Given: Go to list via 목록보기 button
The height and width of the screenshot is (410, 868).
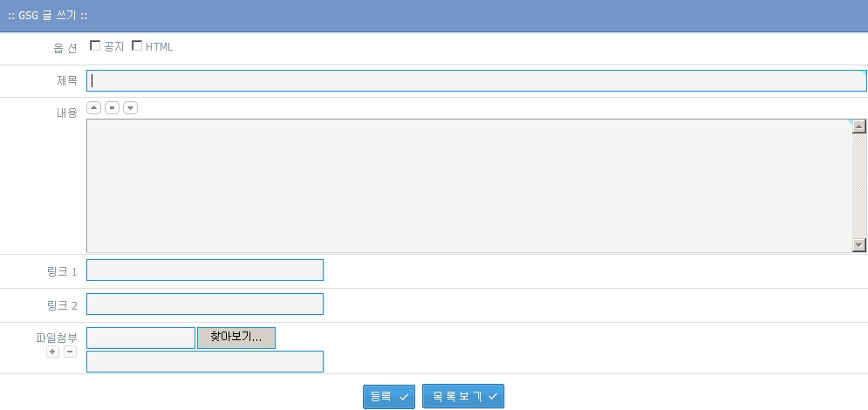Looking at the screenshot, I should 463,397.
